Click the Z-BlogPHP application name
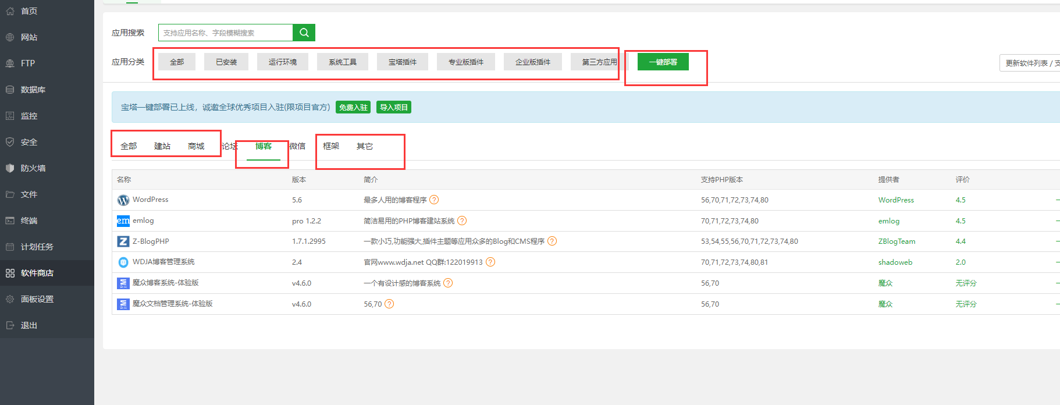The height and width of the screenshot is (405, 1060). 151,241
